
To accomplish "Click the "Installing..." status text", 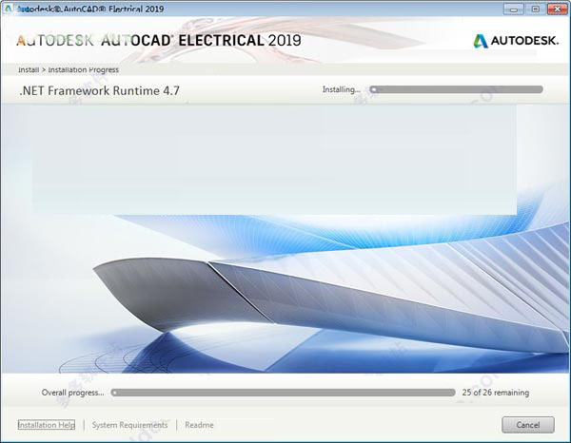I will click(342, 89).
